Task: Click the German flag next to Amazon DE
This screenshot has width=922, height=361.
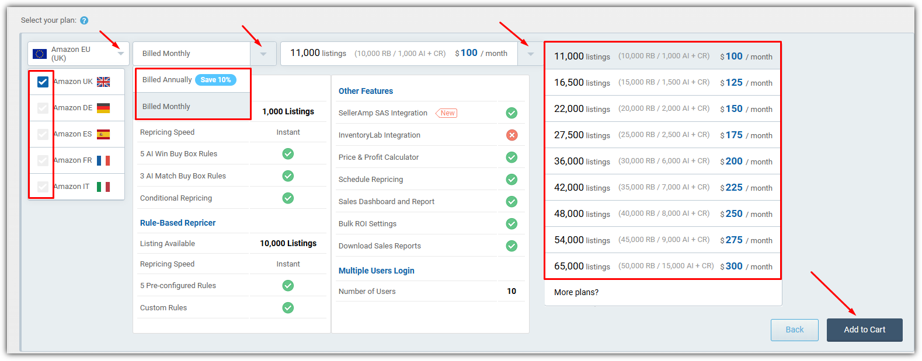Action: click(103, 108)
